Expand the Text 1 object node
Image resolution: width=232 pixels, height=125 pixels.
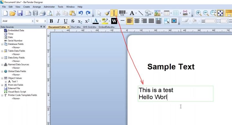[6, 82]
